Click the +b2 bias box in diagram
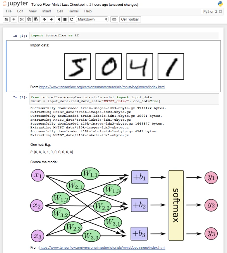Screen dimensions: 227x253 pos(139,205)
